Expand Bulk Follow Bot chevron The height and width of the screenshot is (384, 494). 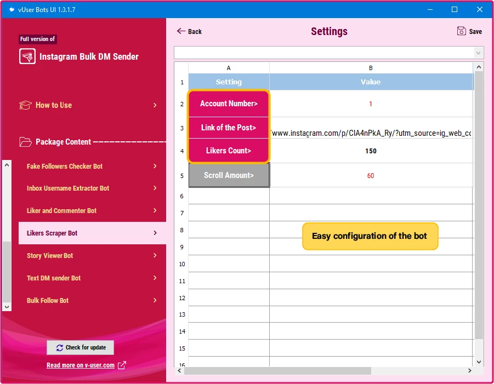point(155,300)
